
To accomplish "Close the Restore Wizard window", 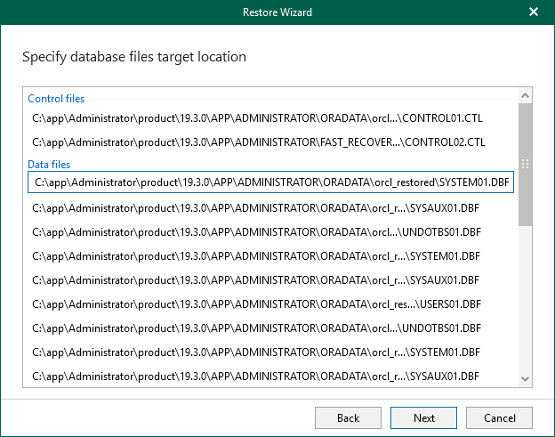I will [x=533, y=12].
